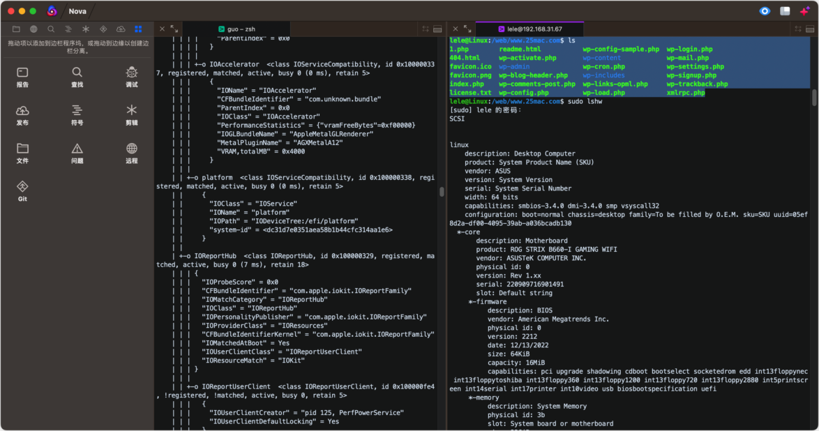Open the Git sidebar tile
Screen dimensions: 819x431
click(22, 191)
